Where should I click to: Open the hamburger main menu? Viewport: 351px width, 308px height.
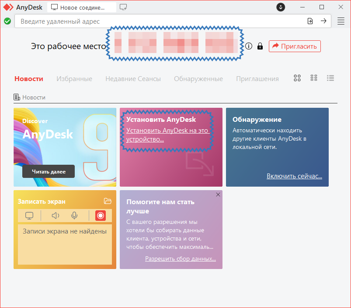pyautogui.click(x=341, y=21)
